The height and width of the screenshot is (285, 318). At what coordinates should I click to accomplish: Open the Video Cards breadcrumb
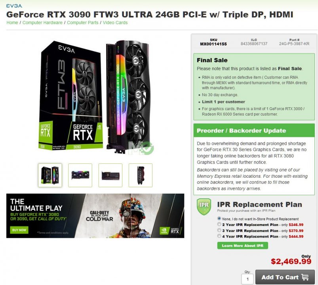[x=115, y=23]
